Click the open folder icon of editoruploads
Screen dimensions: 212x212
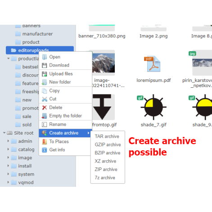click(x=14, y=50)
